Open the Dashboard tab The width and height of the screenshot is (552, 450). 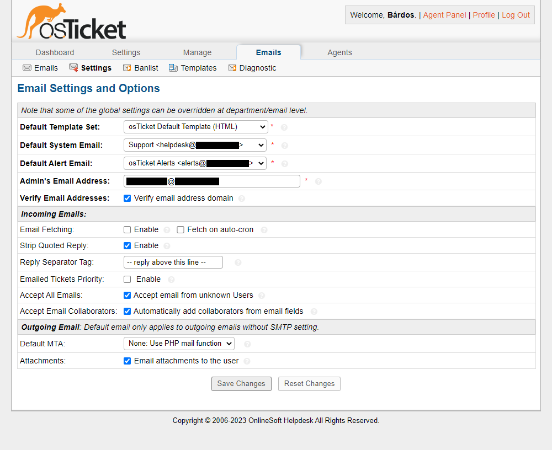point(55,52)
